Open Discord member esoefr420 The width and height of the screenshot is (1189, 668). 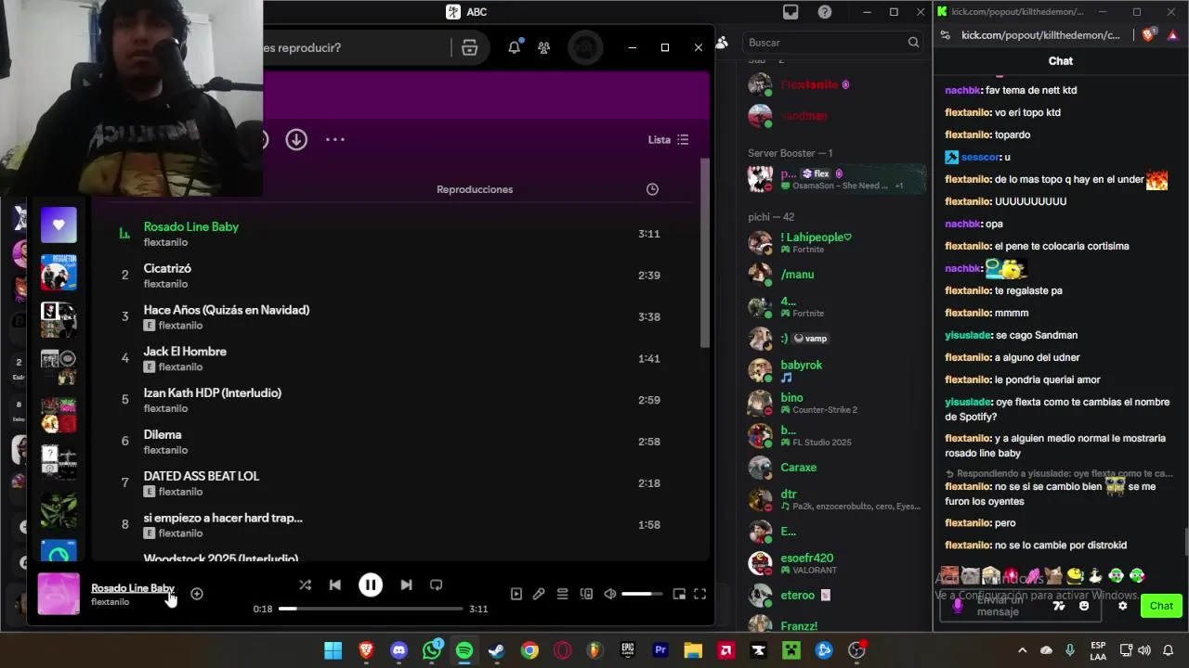[835, 563]
